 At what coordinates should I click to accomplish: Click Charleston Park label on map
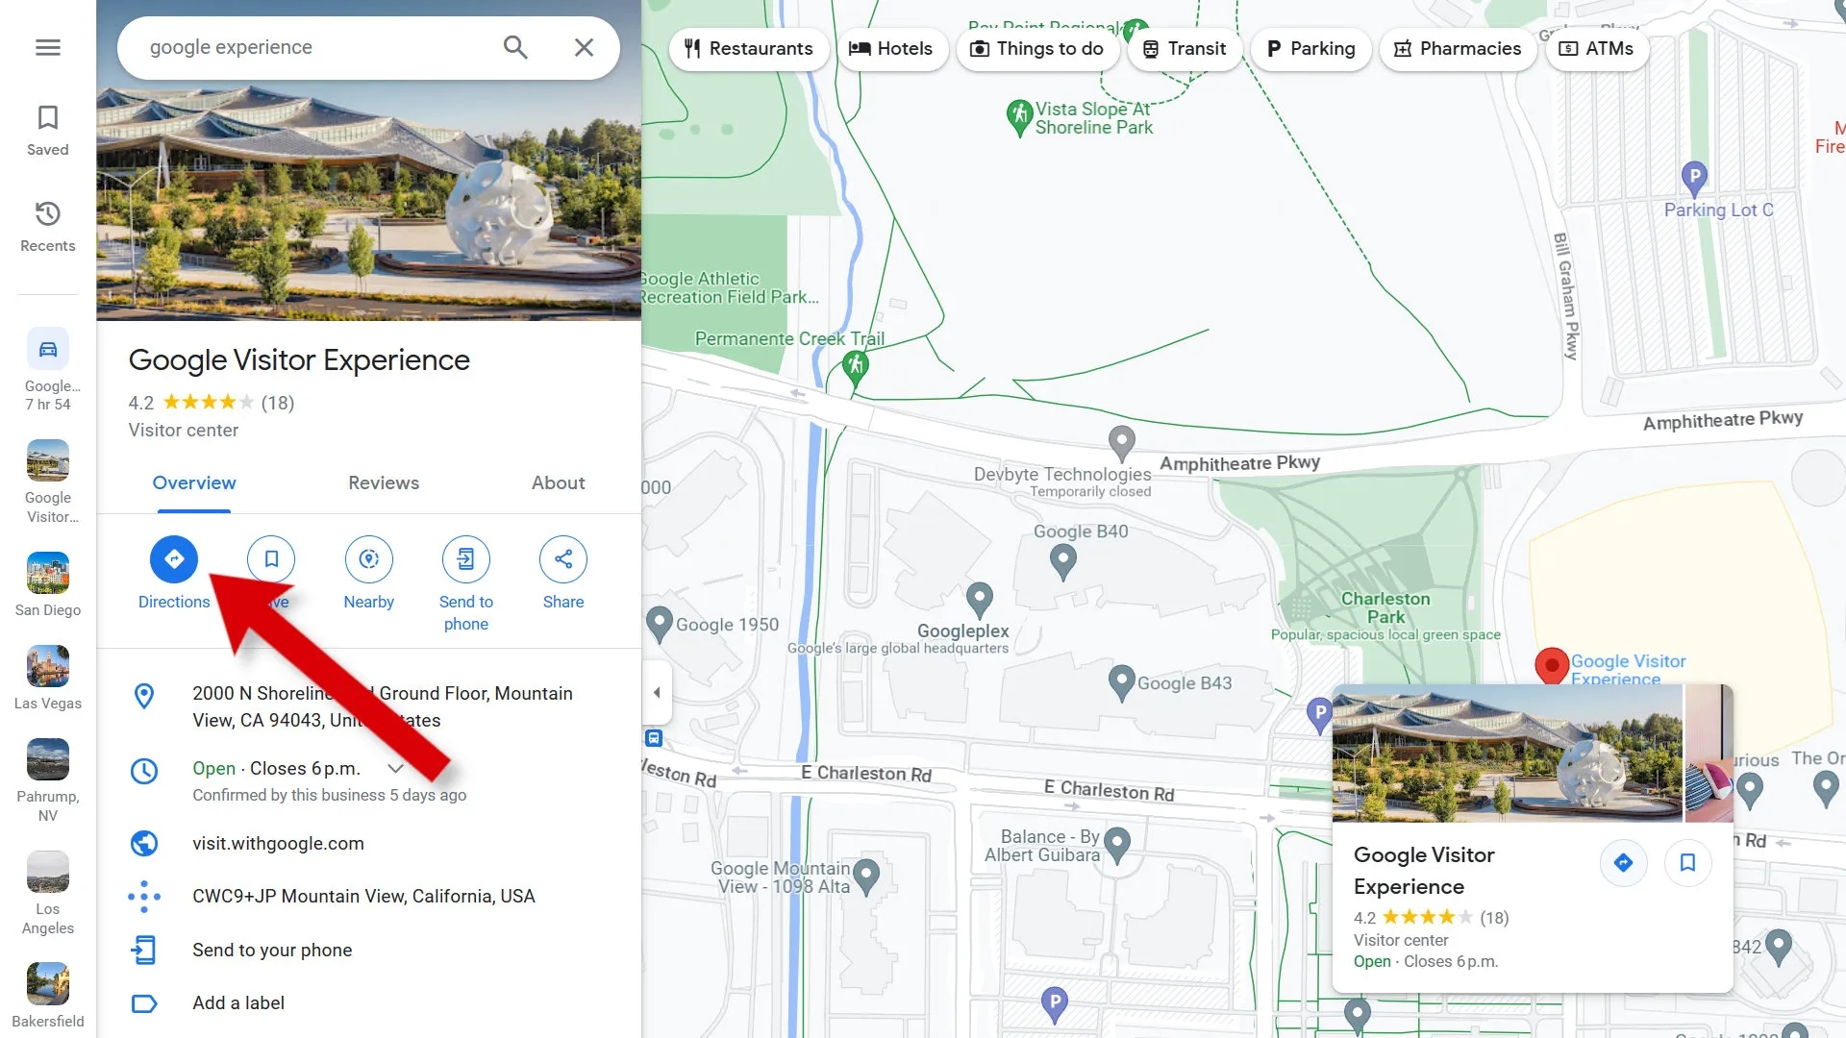point(1385,607)
